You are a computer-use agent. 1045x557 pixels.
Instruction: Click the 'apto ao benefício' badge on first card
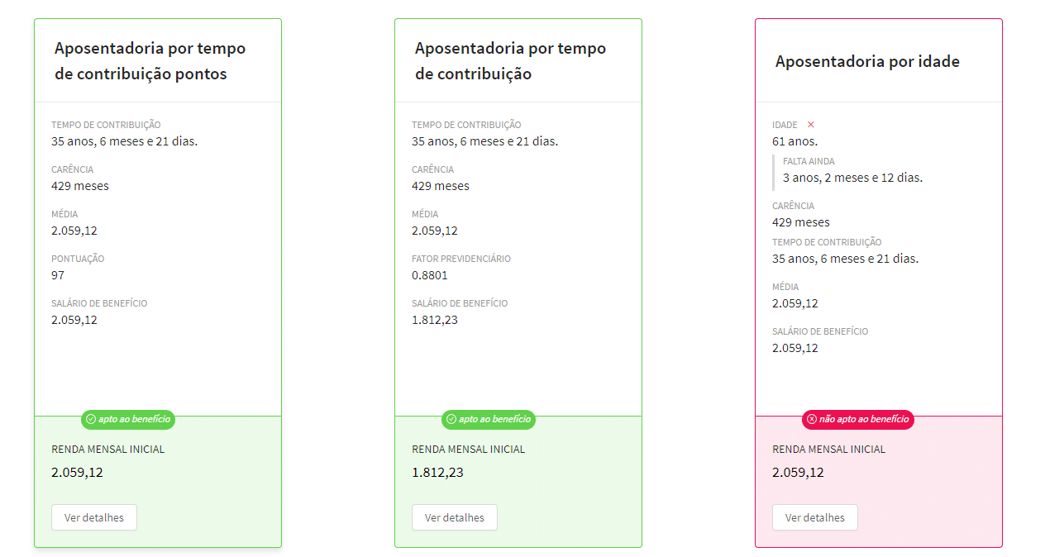point(127,420)
